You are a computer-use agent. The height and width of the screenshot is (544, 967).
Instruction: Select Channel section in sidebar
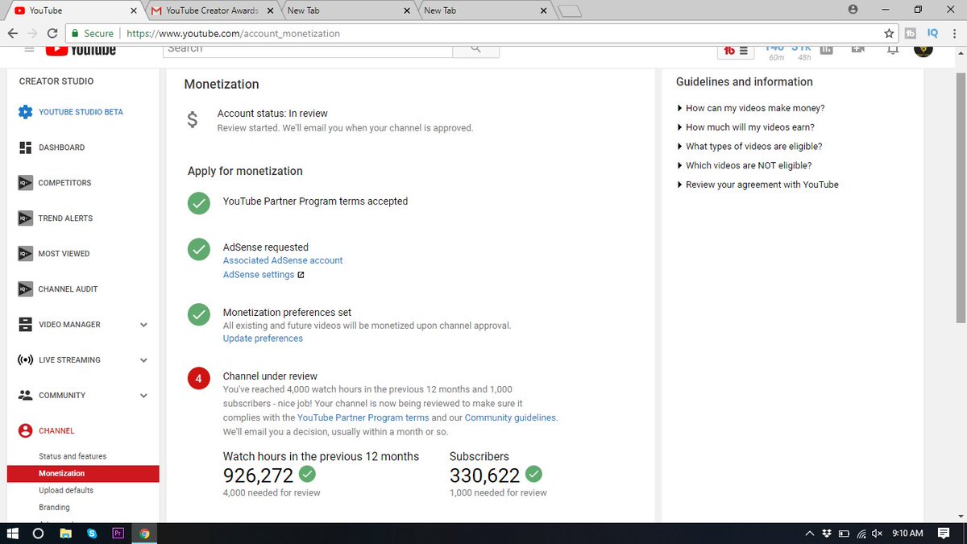[x=47, y=431]
